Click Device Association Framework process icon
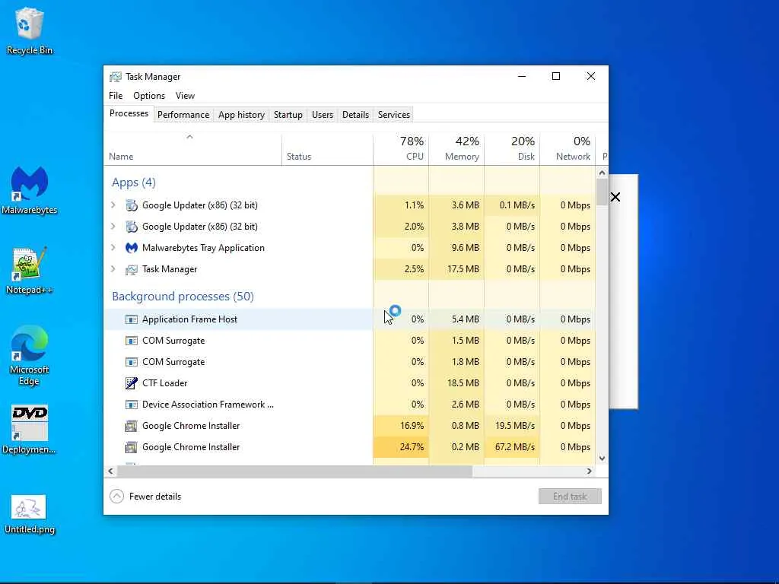The image size is (779, 584). click(131, 405)
